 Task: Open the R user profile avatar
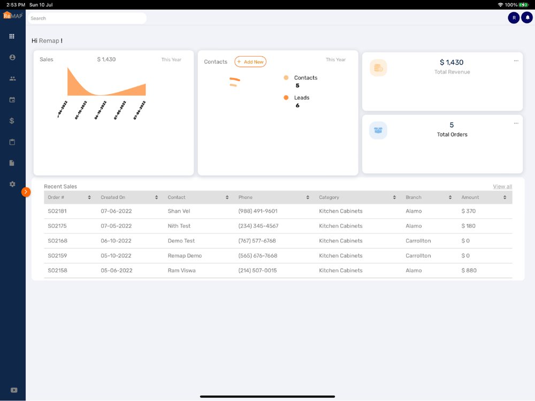[x=514, y=18]
